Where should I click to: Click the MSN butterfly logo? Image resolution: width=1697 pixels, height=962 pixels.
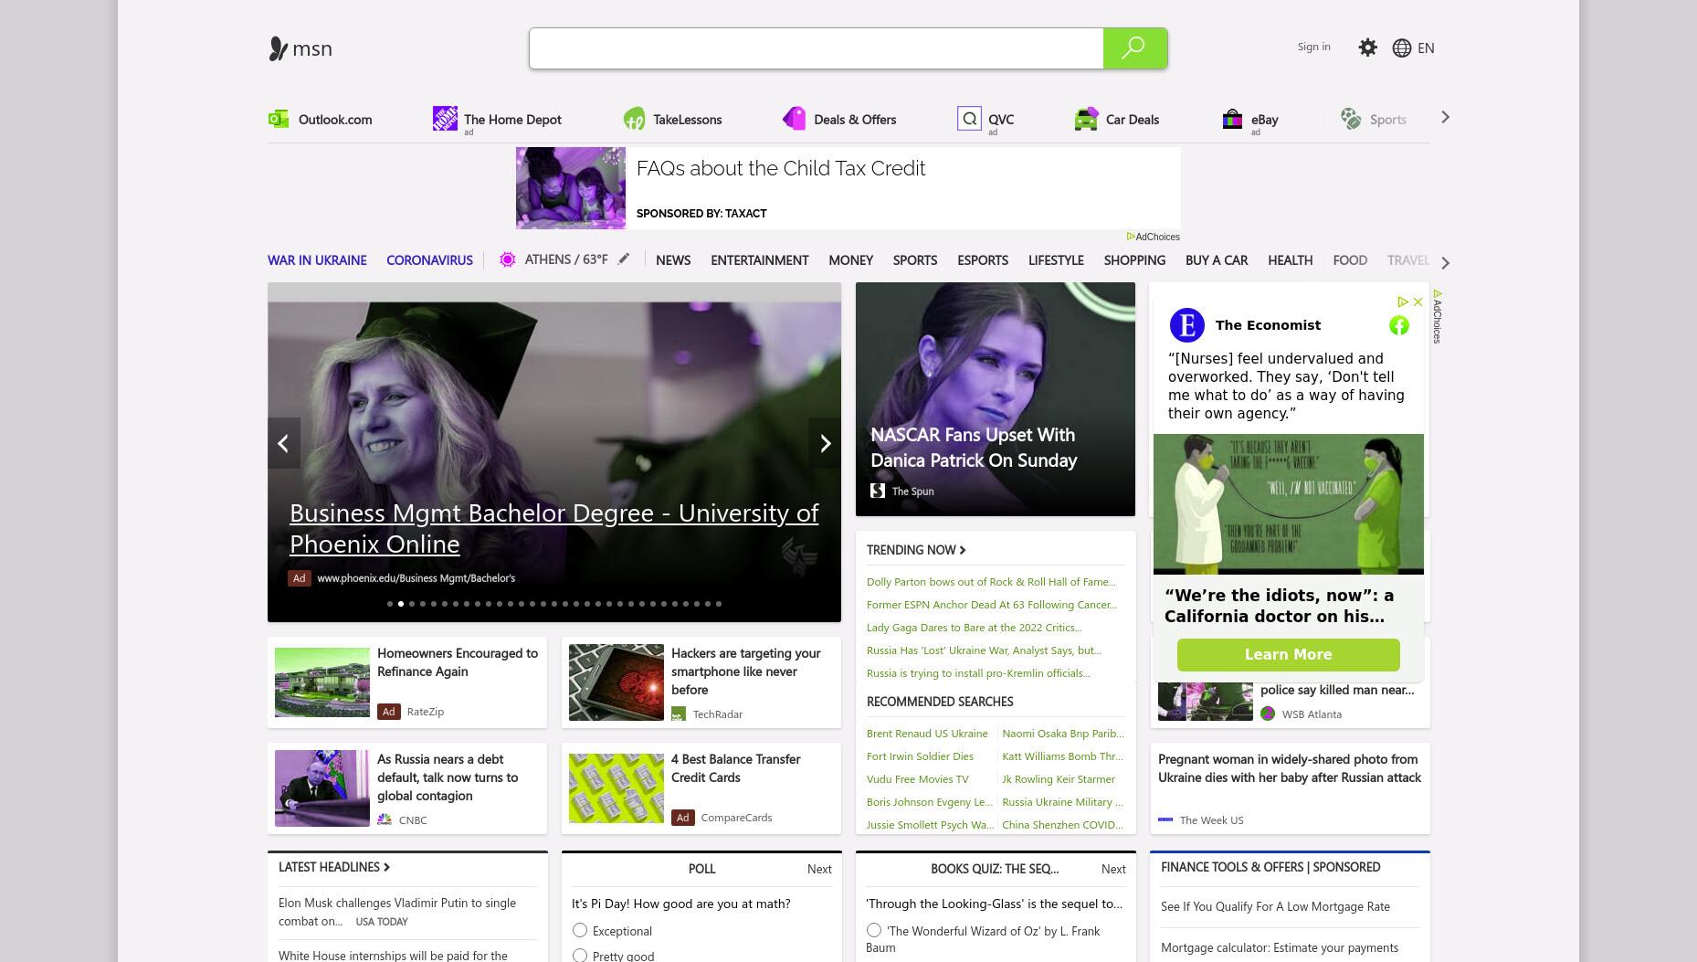point(278,48)
